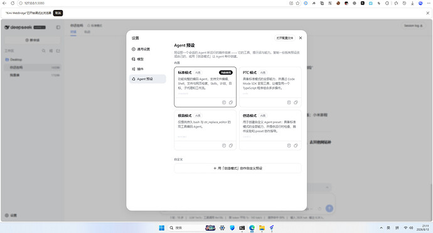Image resolution: width=433 pixels, height=233 pixels.
Task: Open 通用设置 in the settings sidebar
Action: point(147,49)
